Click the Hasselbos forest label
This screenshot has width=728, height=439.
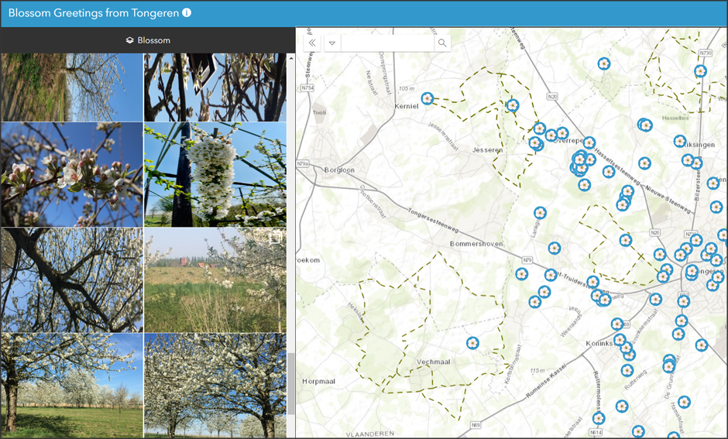(675, 118)
